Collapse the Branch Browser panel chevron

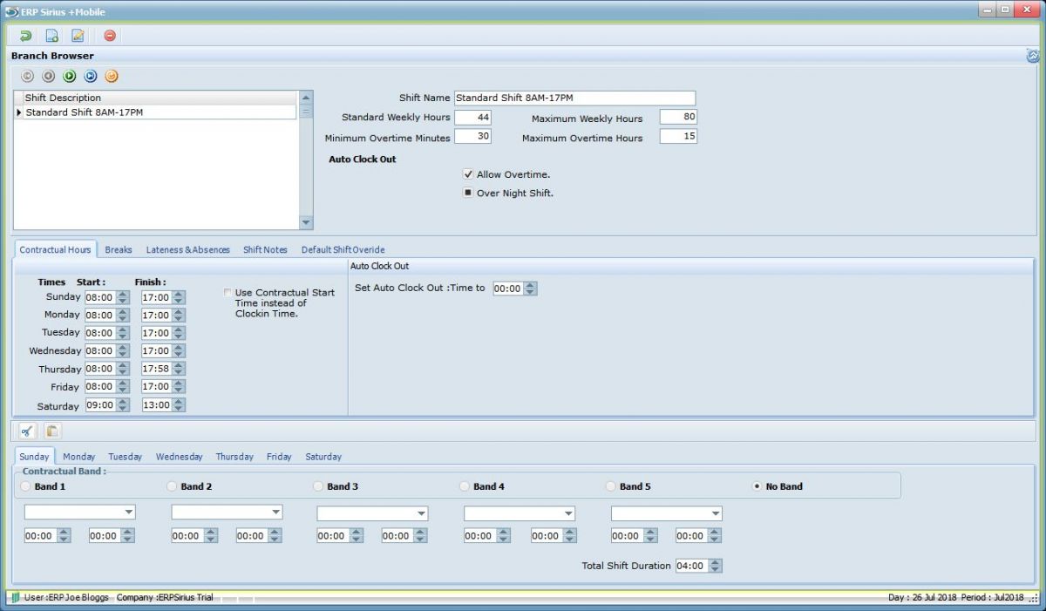coord(1033,56)
